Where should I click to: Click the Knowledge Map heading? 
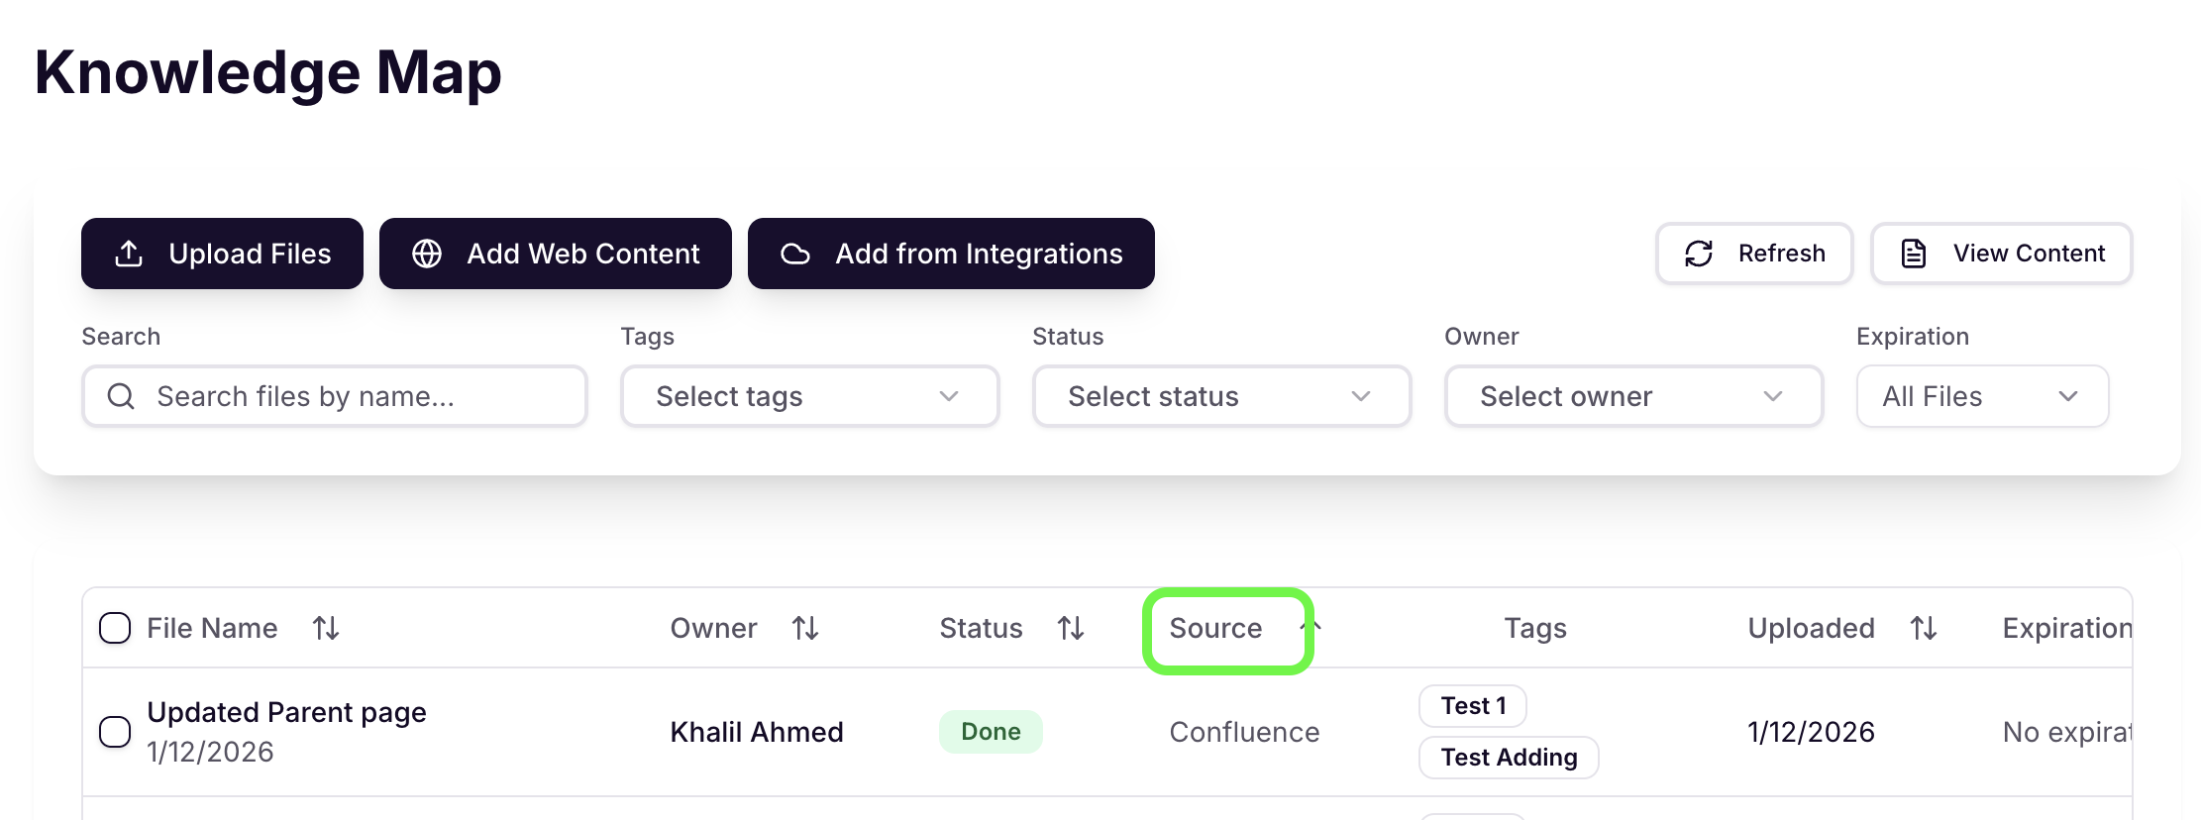tap(268, 72)
